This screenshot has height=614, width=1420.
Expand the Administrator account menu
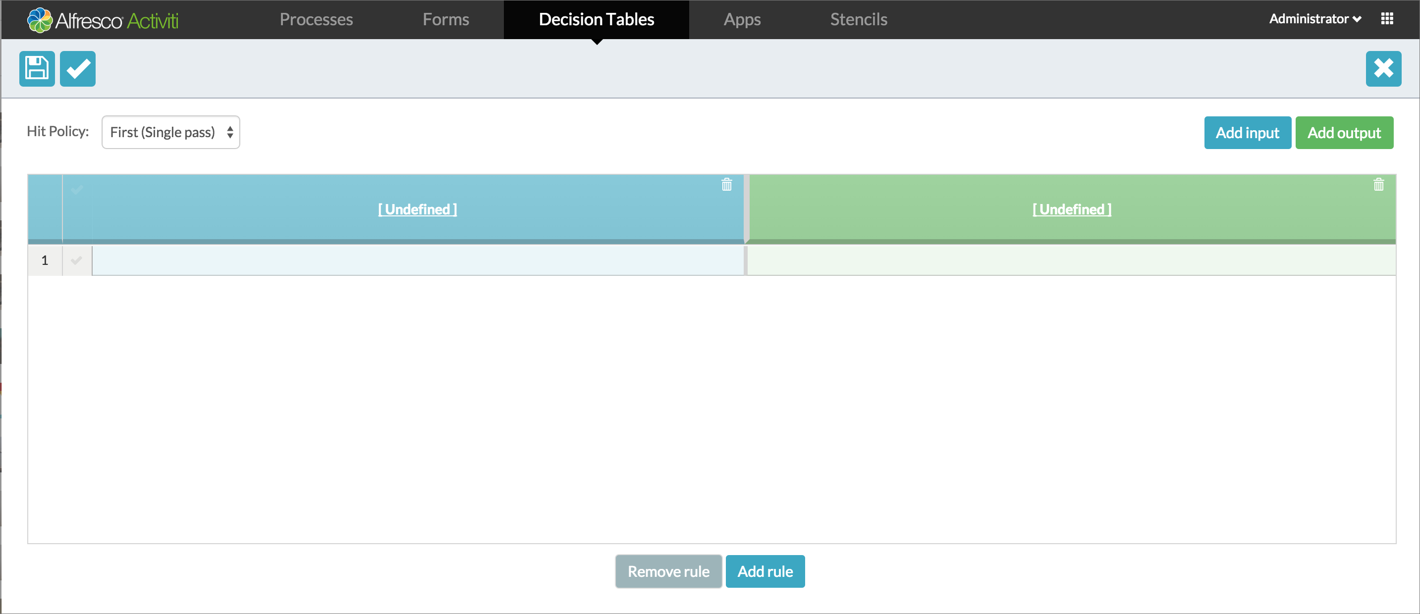click(1314, 19)
